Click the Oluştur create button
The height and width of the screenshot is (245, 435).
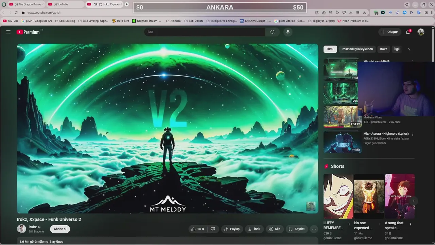(x=389, y=32)
